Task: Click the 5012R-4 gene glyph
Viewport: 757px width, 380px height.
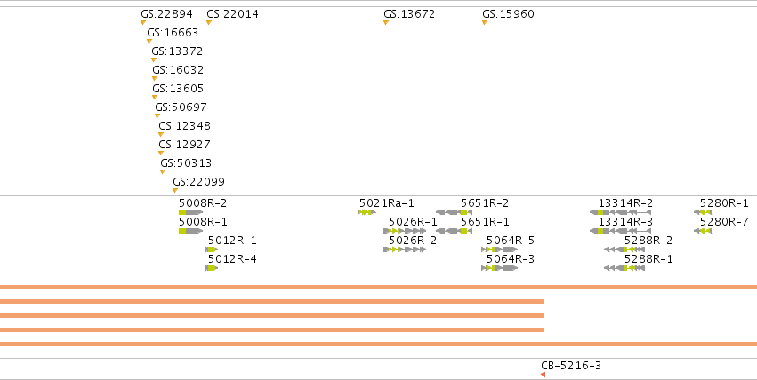Action: pos(212,268)
